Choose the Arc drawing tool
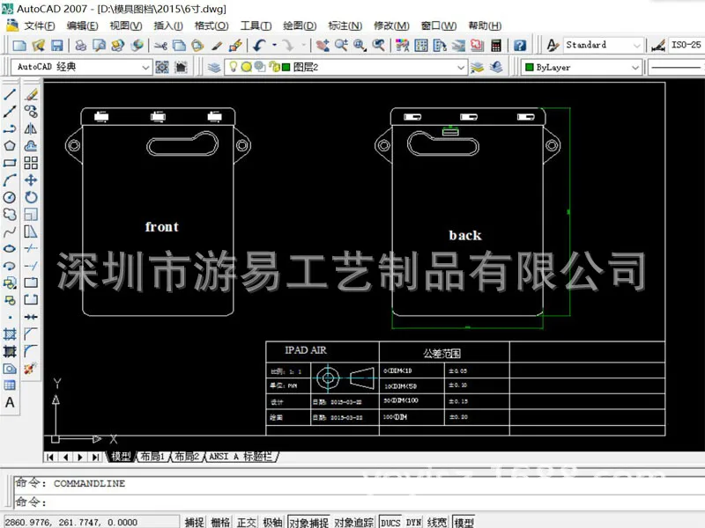 point(10,180)
